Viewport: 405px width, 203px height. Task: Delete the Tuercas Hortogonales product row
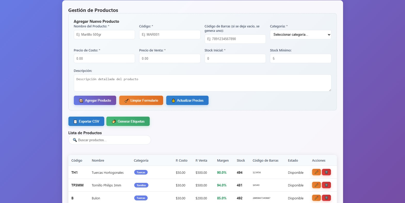(326, 172)
